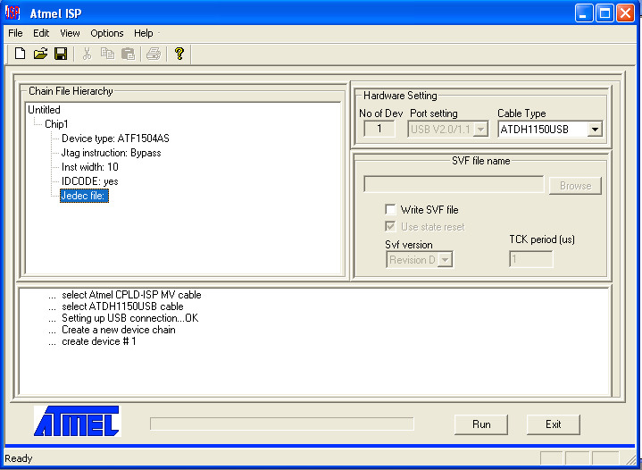Viewport: 642px width, 470px height.
Task: Click the Open folder toolbar icon
Action: click(40, 55)
